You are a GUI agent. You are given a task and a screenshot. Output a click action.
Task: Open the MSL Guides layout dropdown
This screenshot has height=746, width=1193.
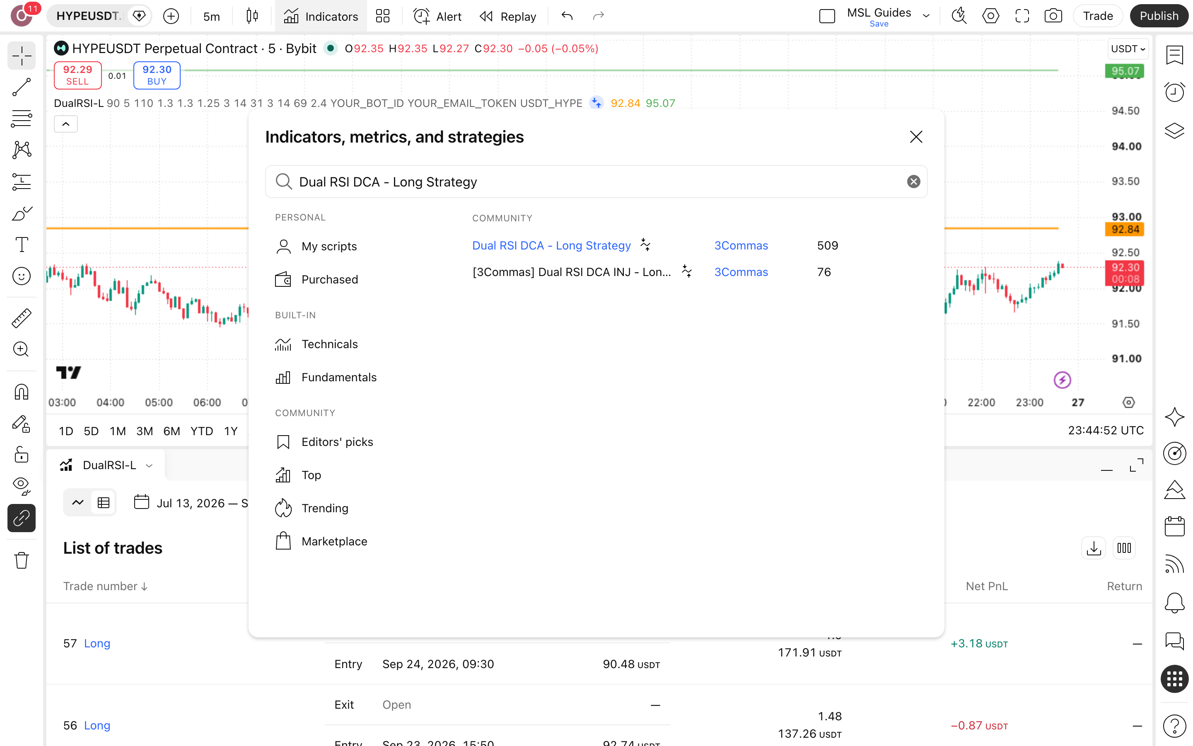point(926,16)
